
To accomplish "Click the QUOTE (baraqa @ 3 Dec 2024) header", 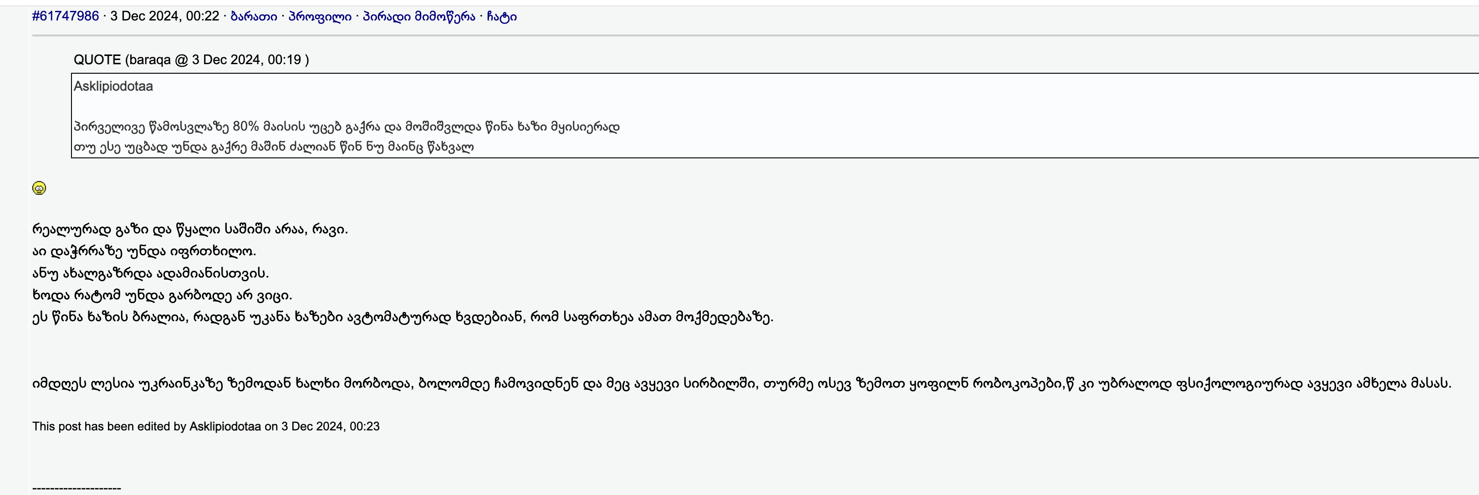I will pos(192,59).
